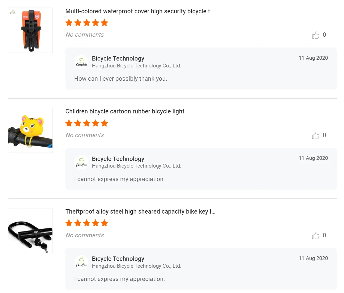This screenshot has height=293, width=344.
Task: Click Bicycle Technology name in first reply
Action: [118, 58]
